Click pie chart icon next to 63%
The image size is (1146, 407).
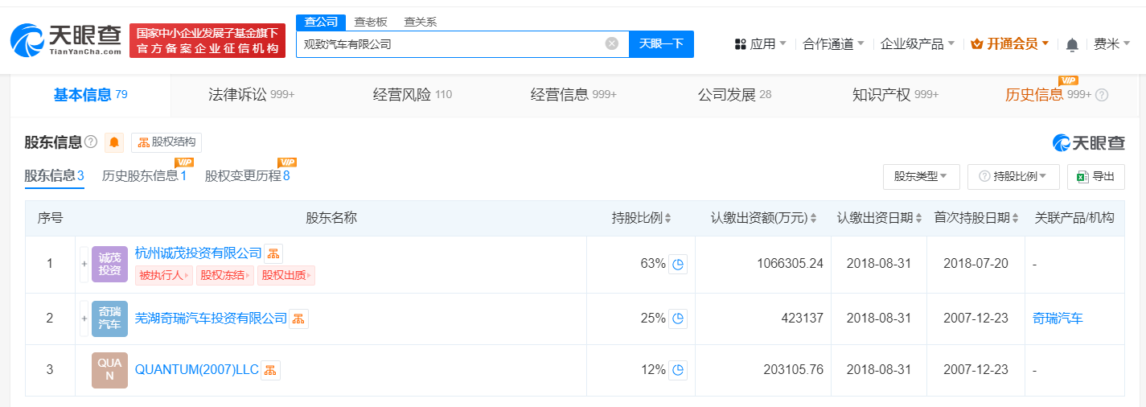click(678, 264)
